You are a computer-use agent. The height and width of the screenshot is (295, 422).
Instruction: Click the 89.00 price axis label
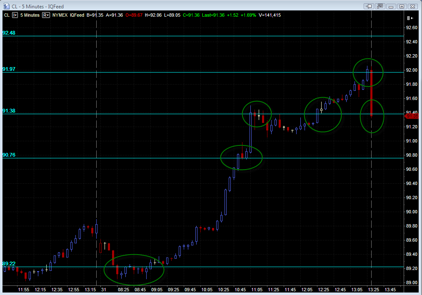click(412, 282)
